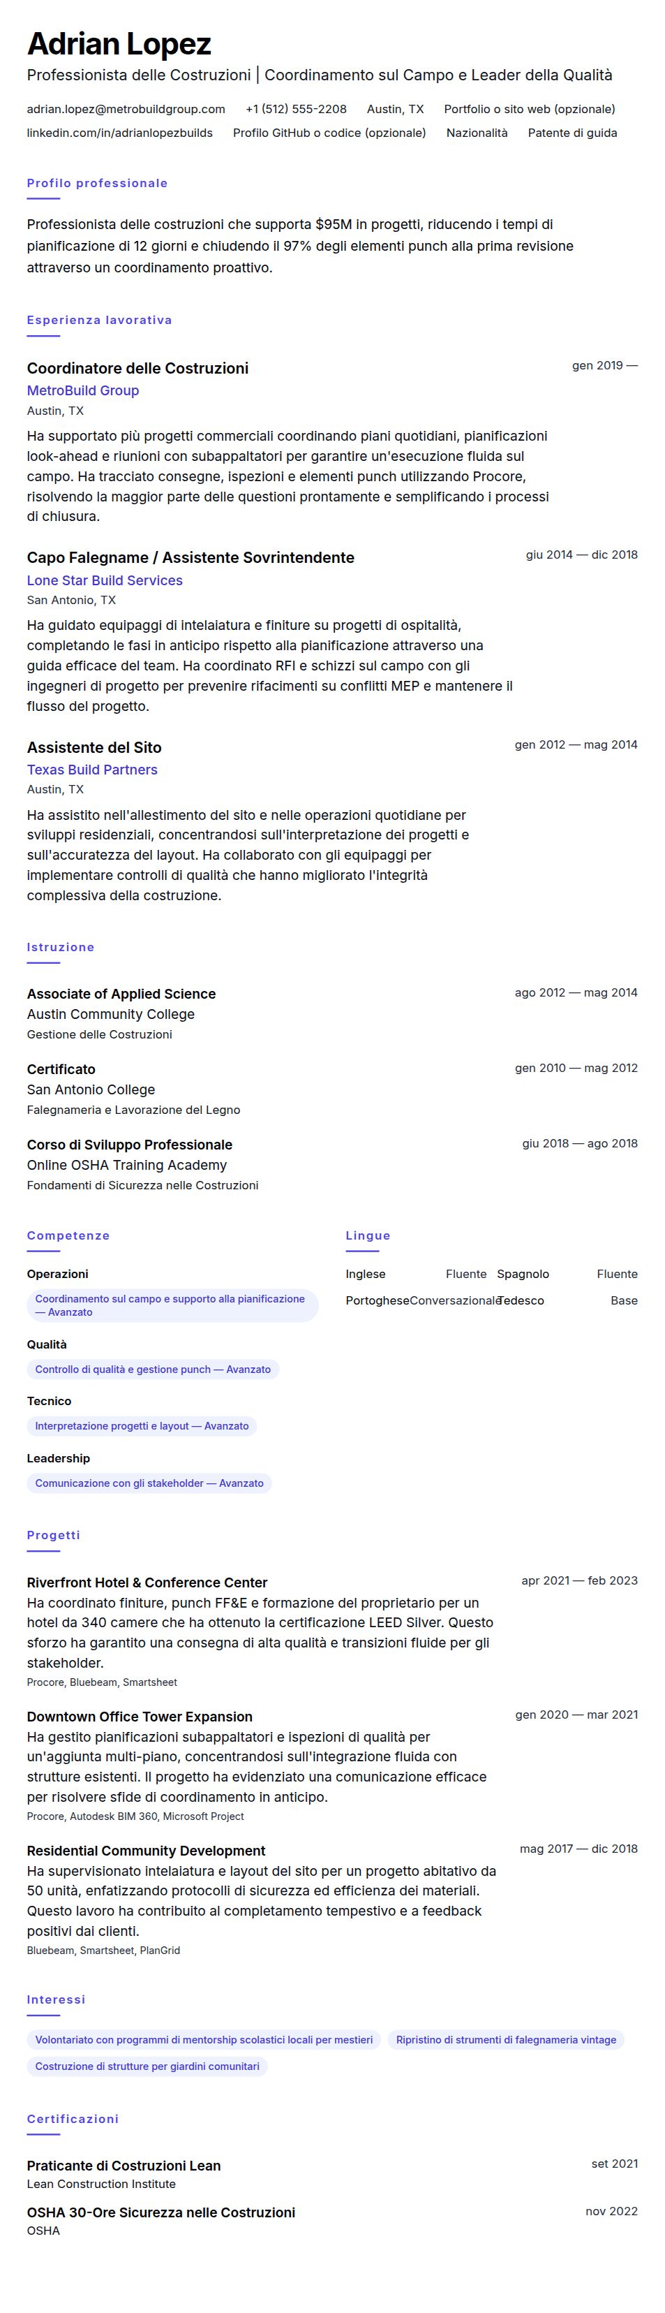Click tools line Procore, Bluebeam, Smartsheet
The height and width of the screenshot is (2313, 665).
coord(103,1682)
